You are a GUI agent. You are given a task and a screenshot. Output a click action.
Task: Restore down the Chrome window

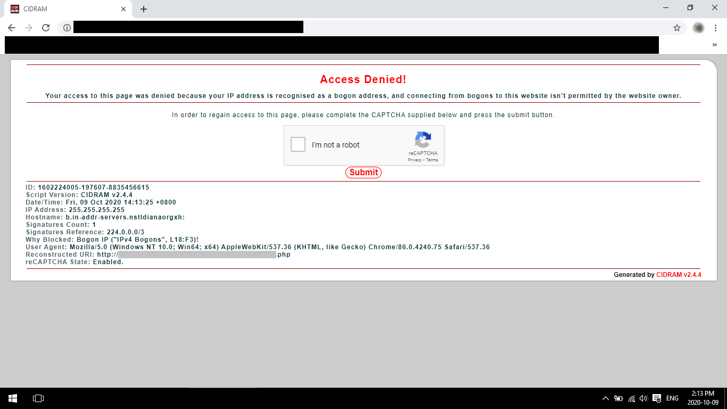690,7
